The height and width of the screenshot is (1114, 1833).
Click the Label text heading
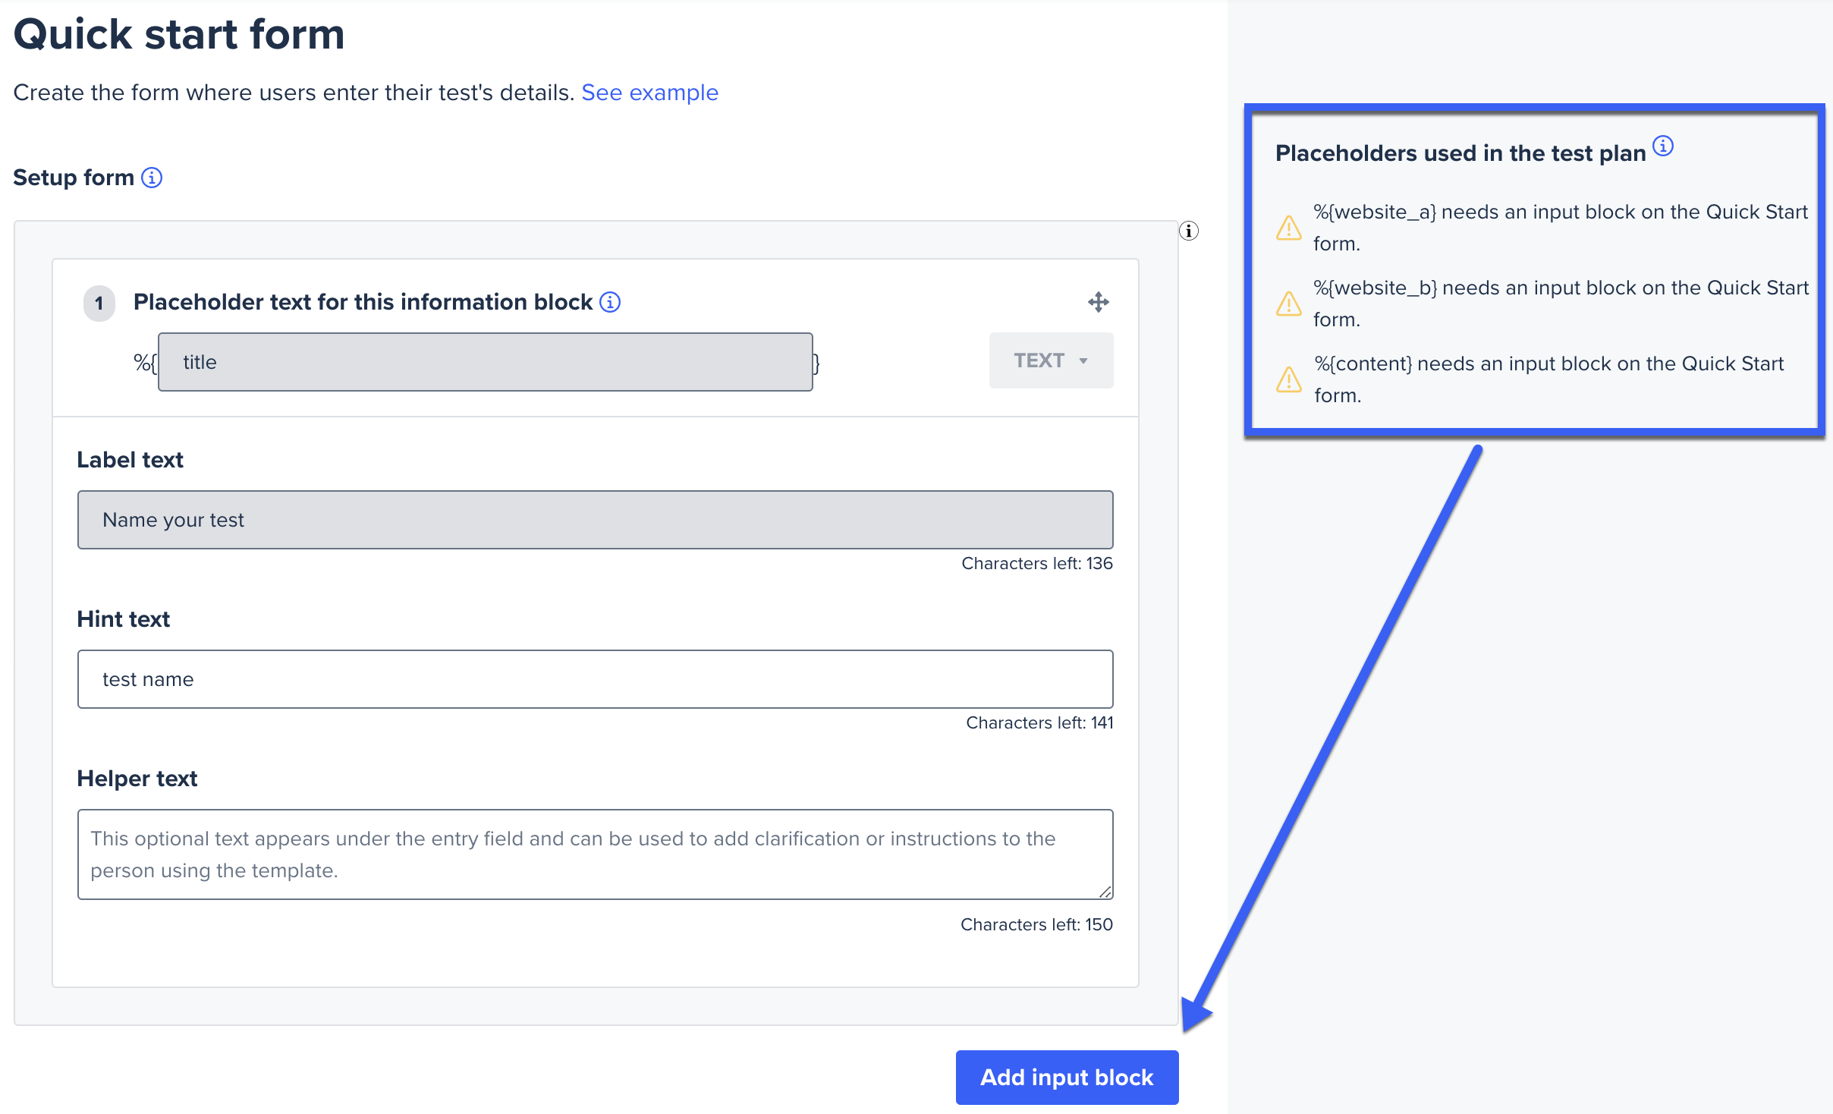pos(130,460)
